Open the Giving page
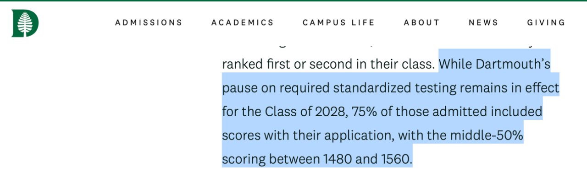The width and height of the screenshot is (587, 178). click(x=546, y=22)
